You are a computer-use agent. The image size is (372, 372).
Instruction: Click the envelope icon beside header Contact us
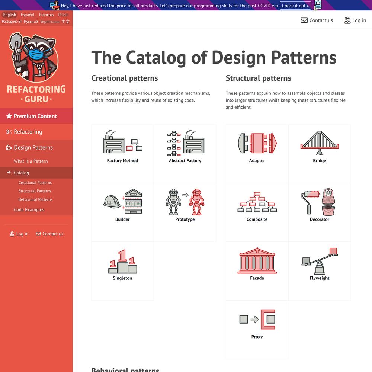click(304, 20)
